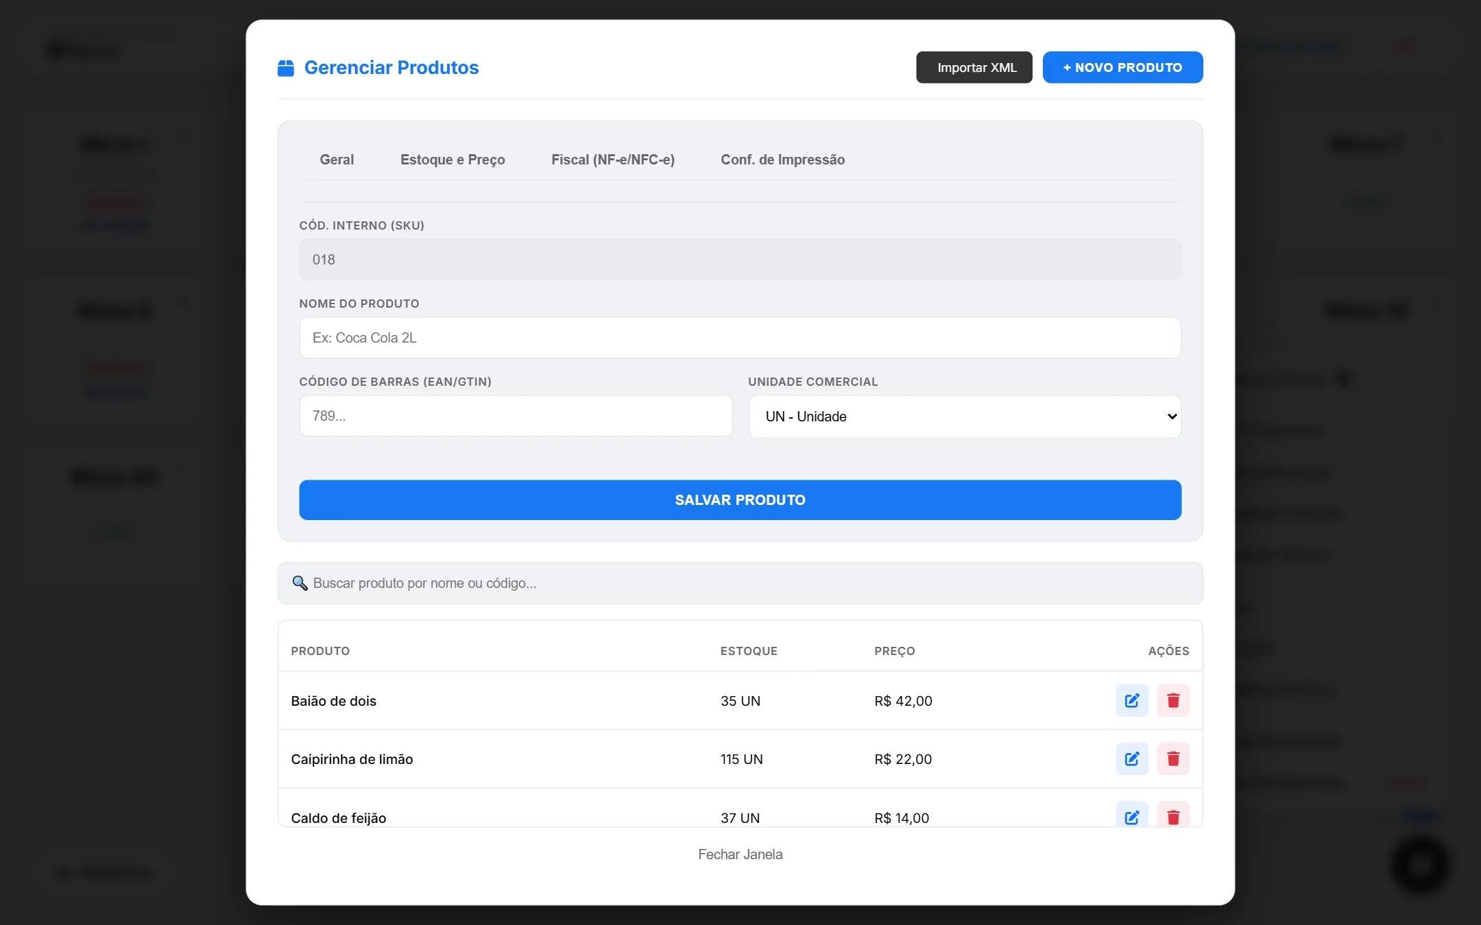1481x925 pixels.
Task: Edit the Baião de dois product
Action: click(1132, 700)
